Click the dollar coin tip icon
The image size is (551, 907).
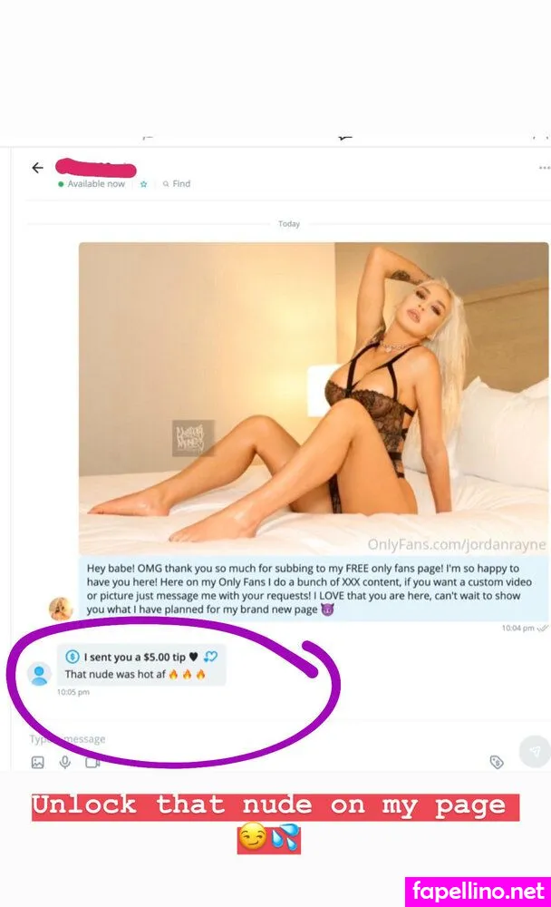coord(72,657)
